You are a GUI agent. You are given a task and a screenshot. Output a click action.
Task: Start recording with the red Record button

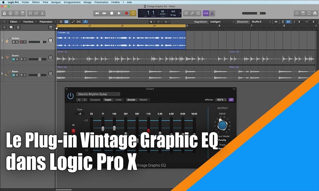pyautogui.click(x=126, y=13)
